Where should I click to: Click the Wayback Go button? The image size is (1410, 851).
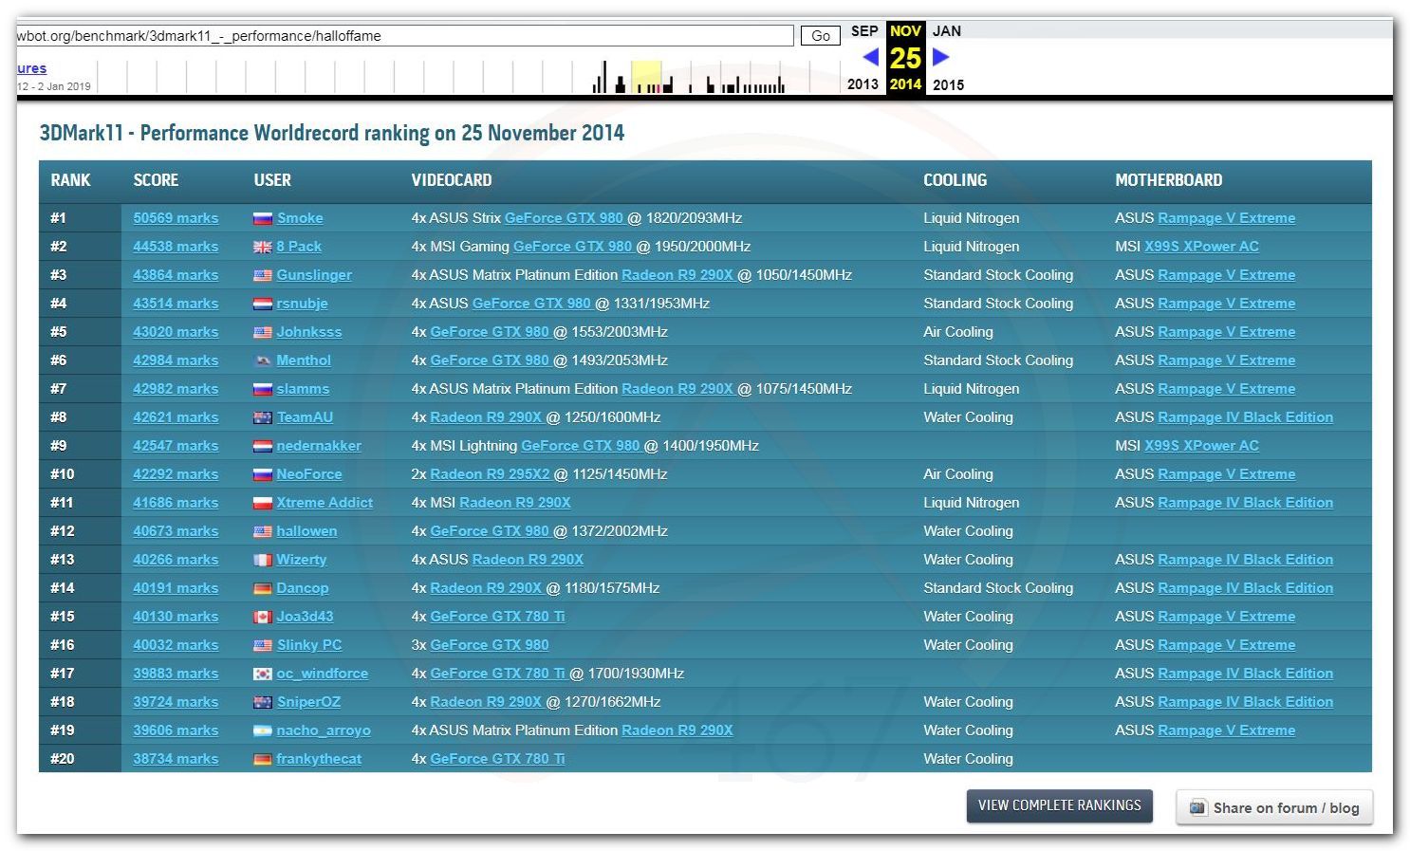pos(821,36)
